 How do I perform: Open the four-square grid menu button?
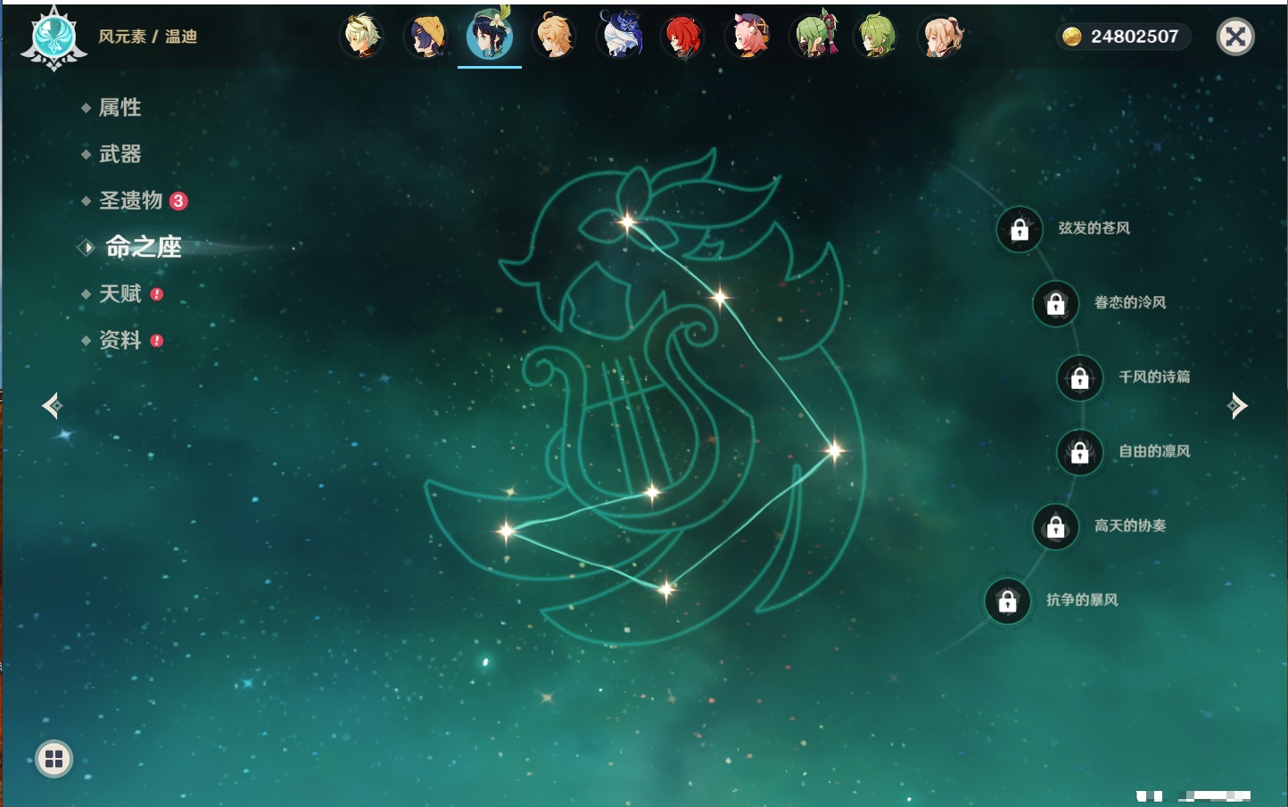pos(54,759)
